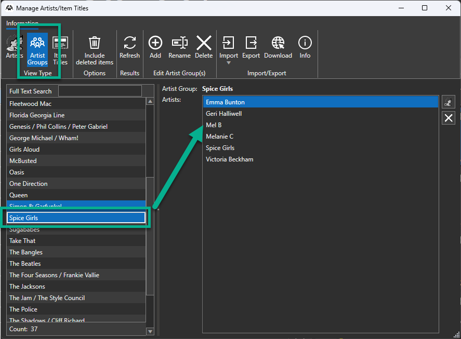Image resolution: width=461 pixels, height=339 pixels.
Task: Select The Bangles group
Action: coord(76,252)
